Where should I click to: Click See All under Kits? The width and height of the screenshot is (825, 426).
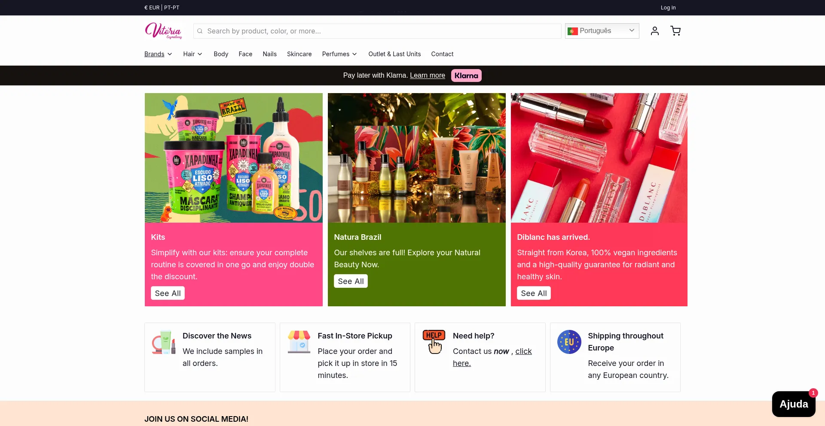tap(168, 293)
